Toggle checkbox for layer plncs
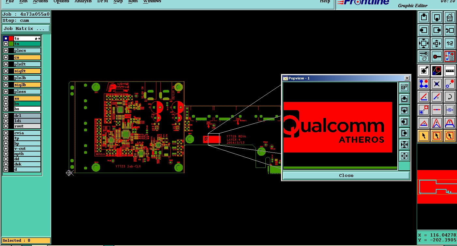457x246 pixels. [x=6, y=51]
